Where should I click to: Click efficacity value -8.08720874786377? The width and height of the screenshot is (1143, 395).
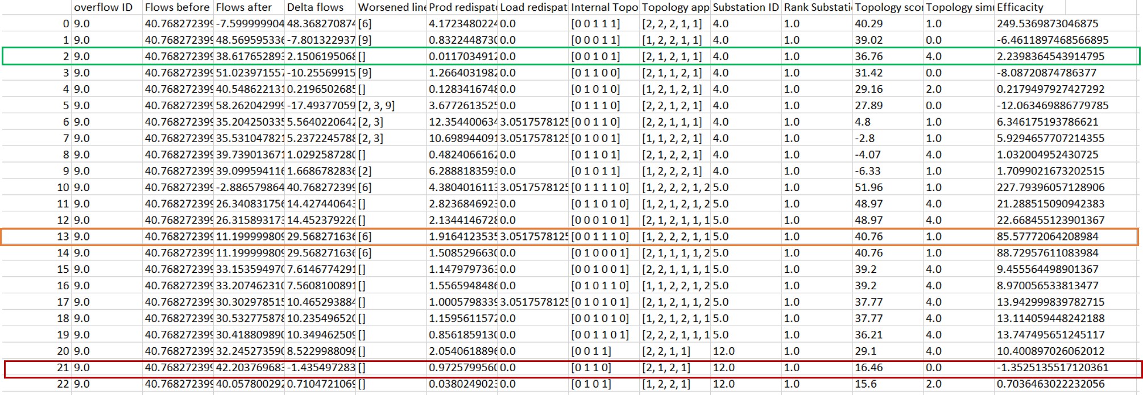point(1046,73)
